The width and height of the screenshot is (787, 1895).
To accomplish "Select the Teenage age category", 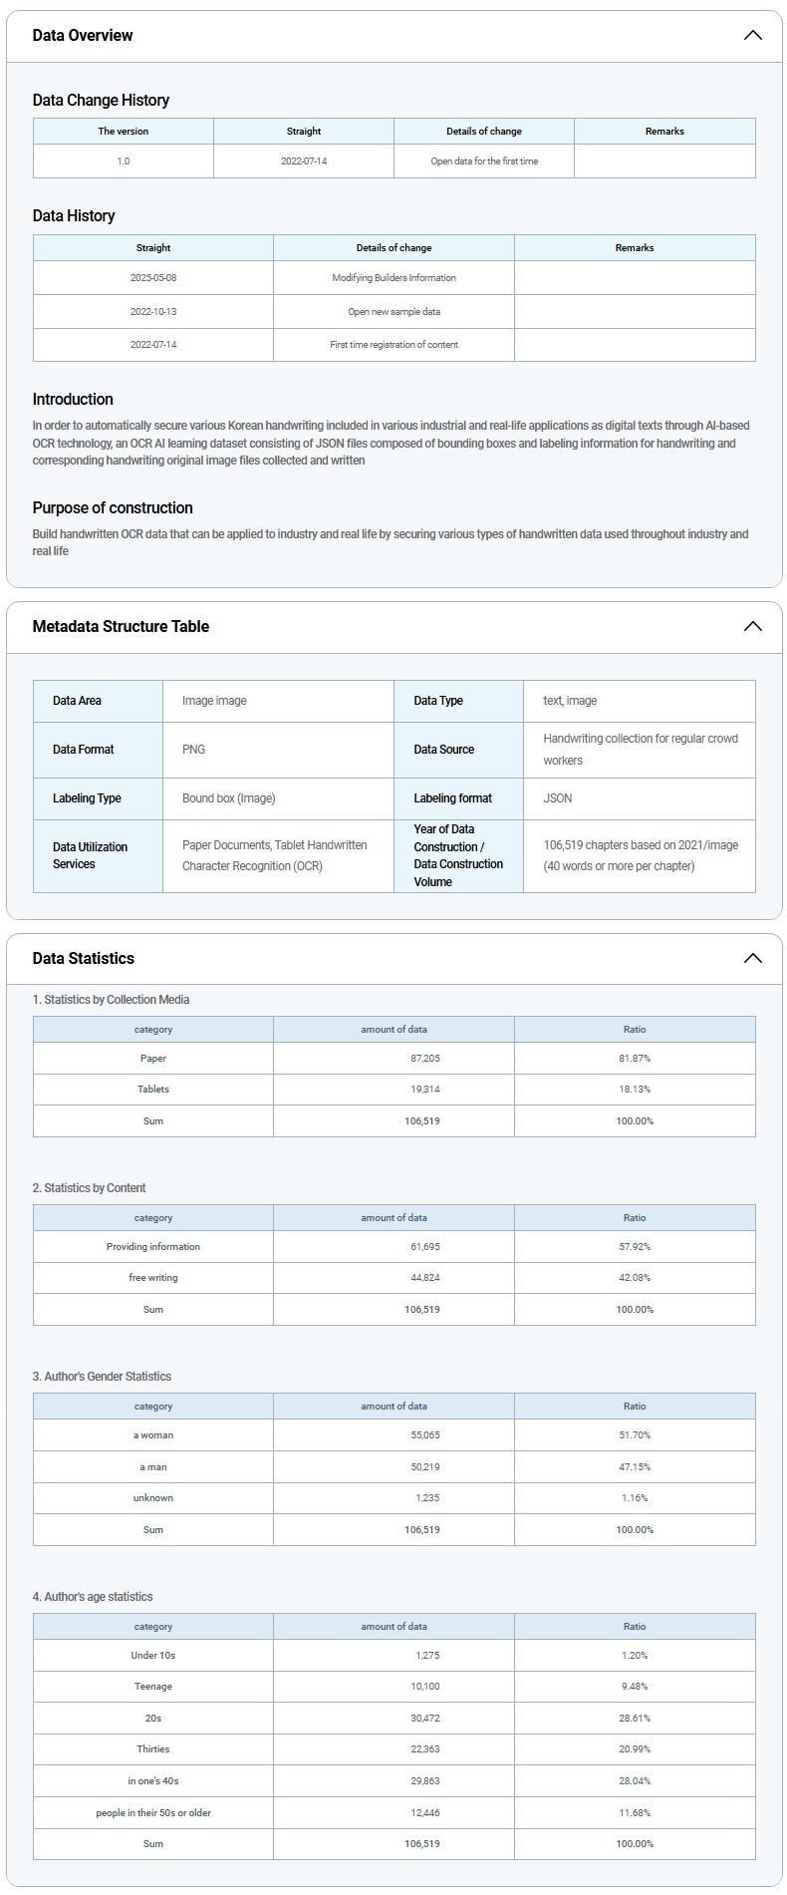I will click(x=153, y=1687).
